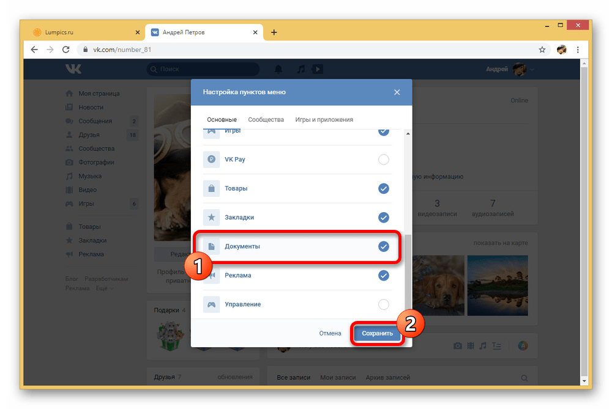This screenshot has height=409, width=612.
Task: Switch to the Lumpics.ru browser tab
Action: click(x=87, y=32)
